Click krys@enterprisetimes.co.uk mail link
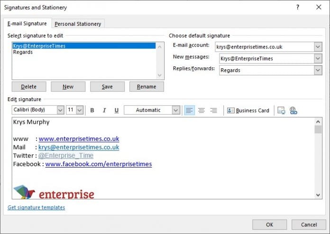330x234 pixels. pos(79,147)
